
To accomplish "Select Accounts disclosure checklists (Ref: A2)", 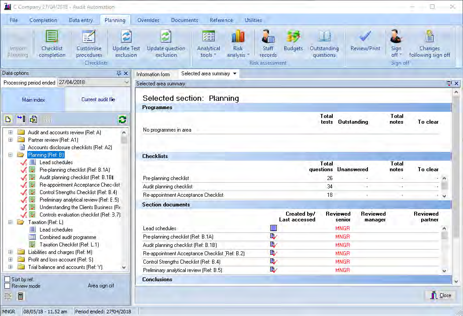I will (70, 147).
